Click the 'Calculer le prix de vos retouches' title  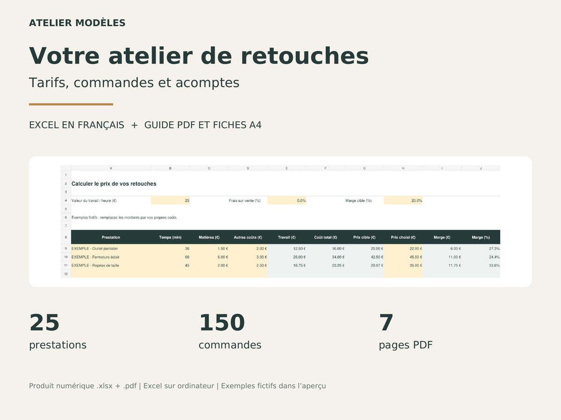[114, 184]
